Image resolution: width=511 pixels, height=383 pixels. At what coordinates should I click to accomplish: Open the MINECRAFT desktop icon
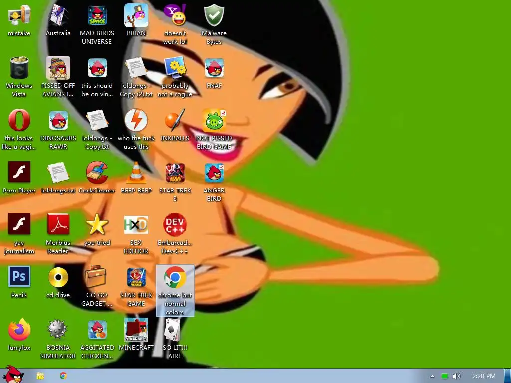tap(136, 330)
